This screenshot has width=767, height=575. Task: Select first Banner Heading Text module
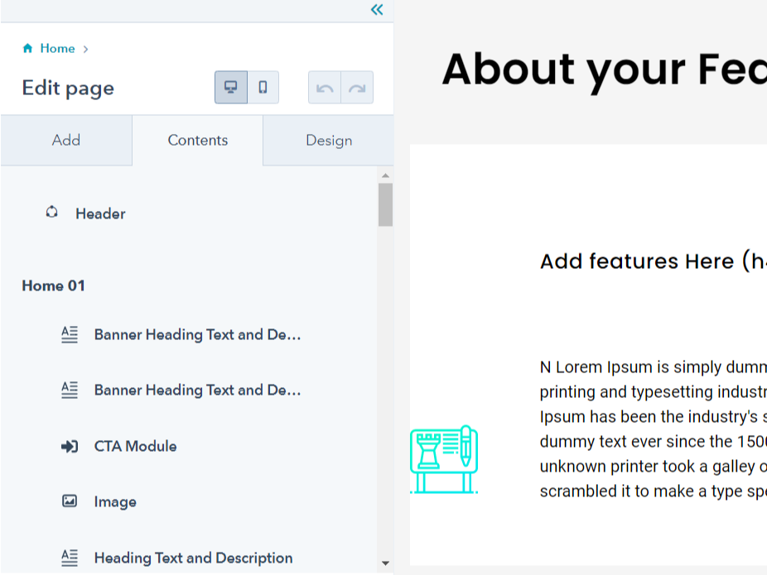tap(197, 335)
